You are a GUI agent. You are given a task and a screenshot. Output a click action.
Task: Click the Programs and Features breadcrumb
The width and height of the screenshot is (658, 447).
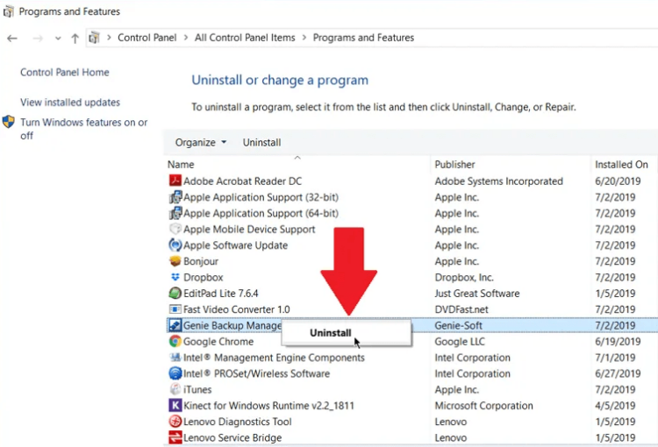pos(363,38)
